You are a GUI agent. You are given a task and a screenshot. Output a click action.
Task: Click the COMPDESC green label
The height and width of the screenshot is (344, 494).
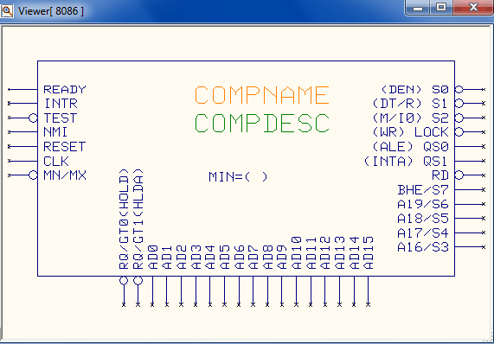(x=262, y=123)
